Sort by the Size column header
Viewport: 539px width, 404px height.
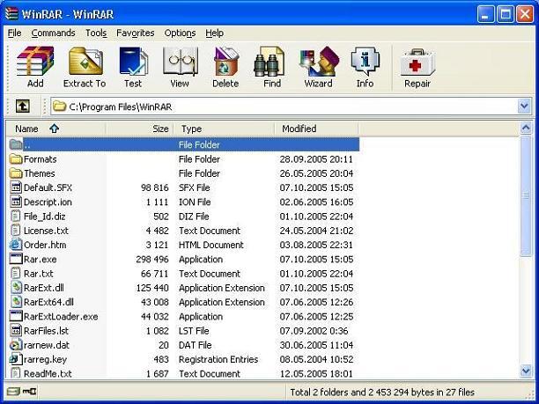(139, 129)
